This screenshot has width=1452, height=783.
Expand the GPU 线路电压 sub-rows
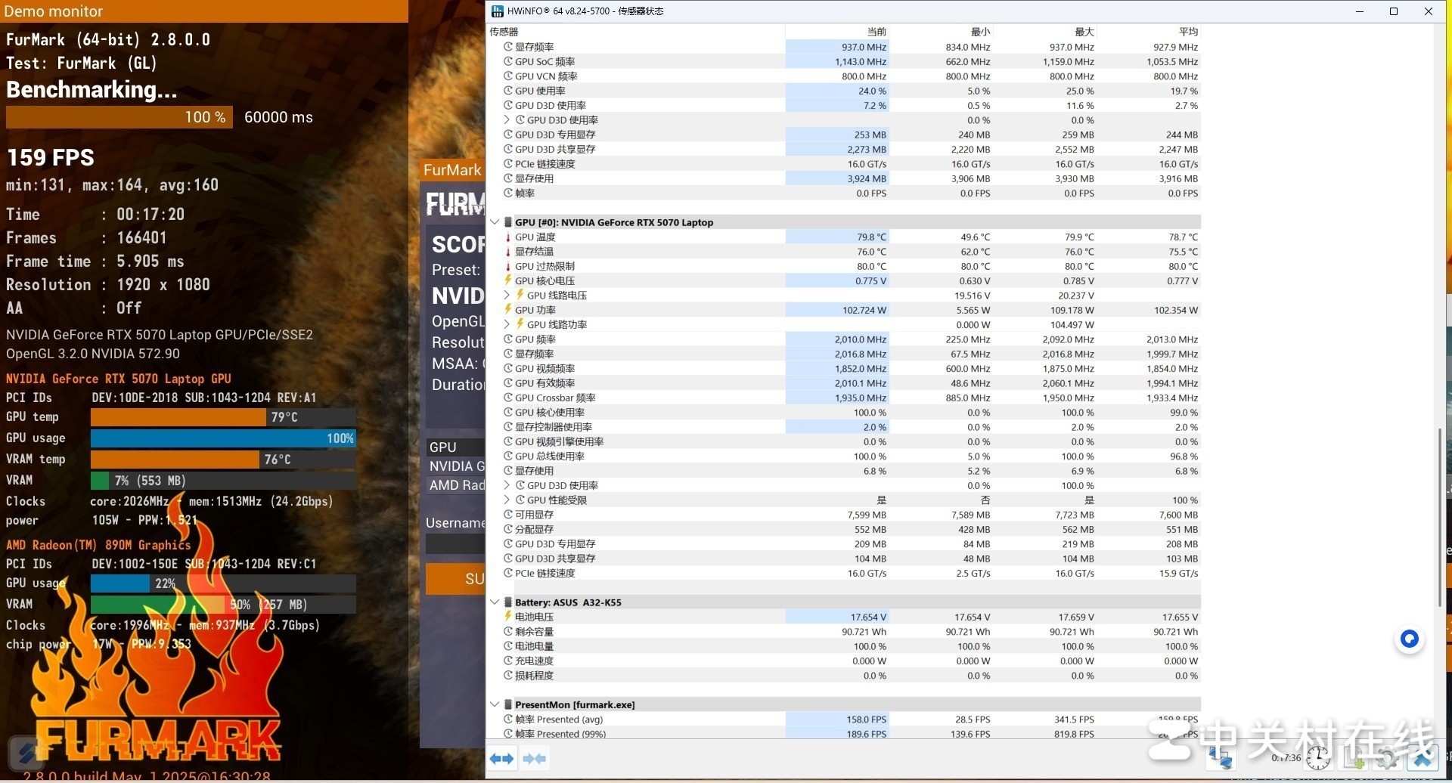[x=507, y=296]
